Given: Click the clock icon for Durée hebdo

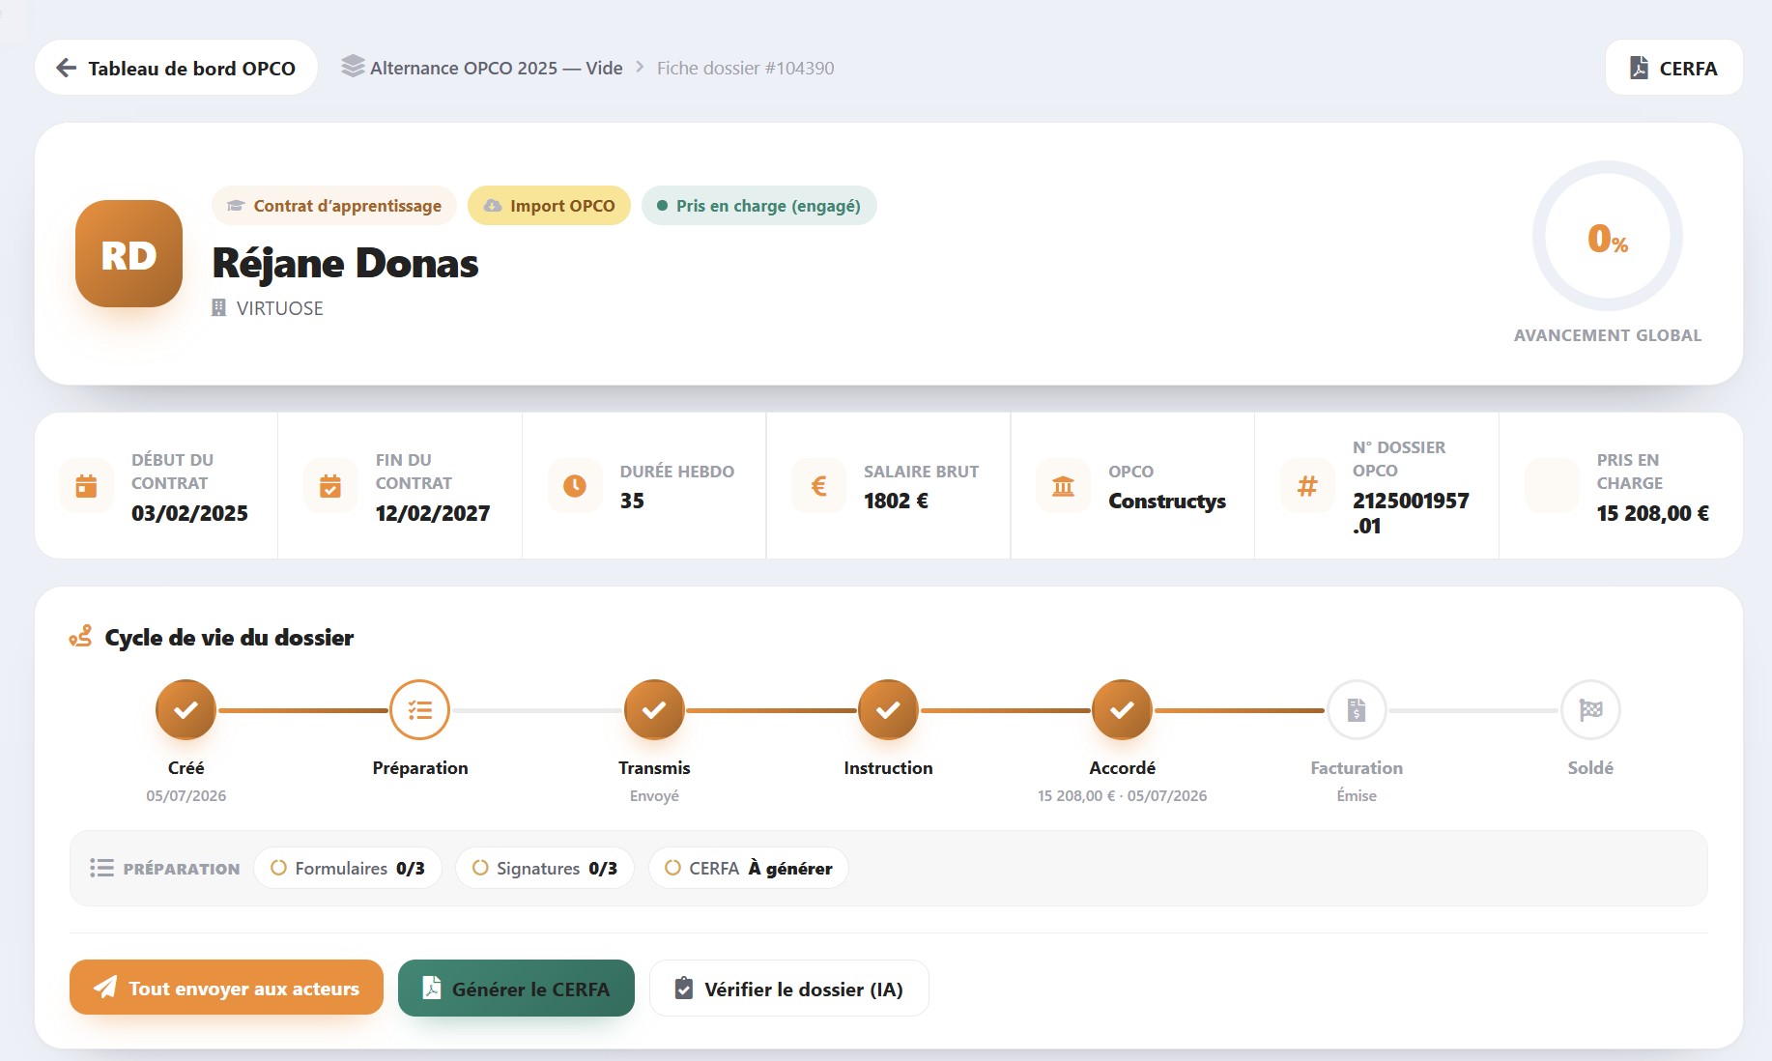Looking at the screenshot, I should [x=575, y=486].
